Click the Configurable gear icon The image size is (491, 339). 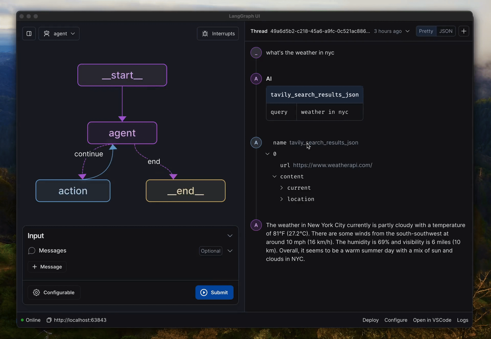click(36, 293)
